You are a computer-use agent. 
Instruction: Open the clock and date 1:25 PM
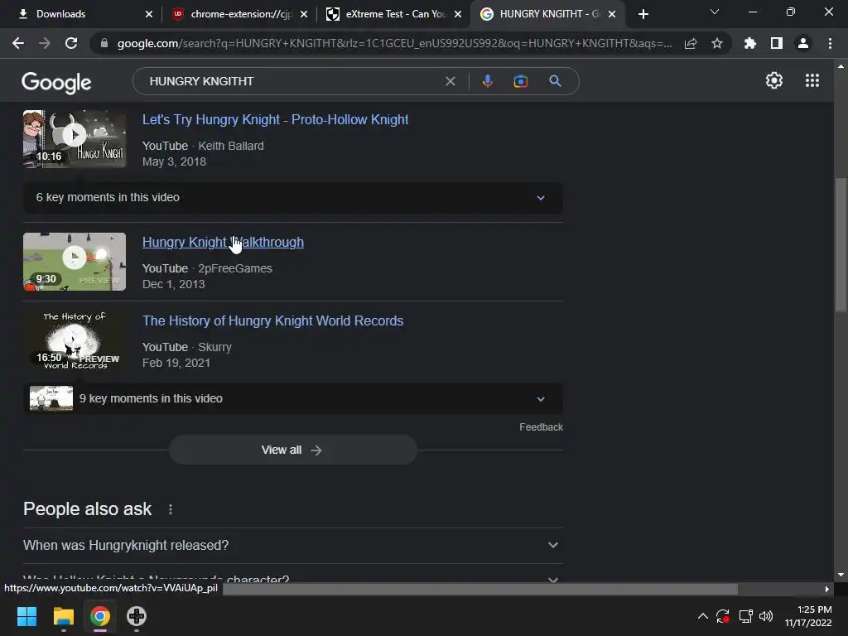click(808, 616)
